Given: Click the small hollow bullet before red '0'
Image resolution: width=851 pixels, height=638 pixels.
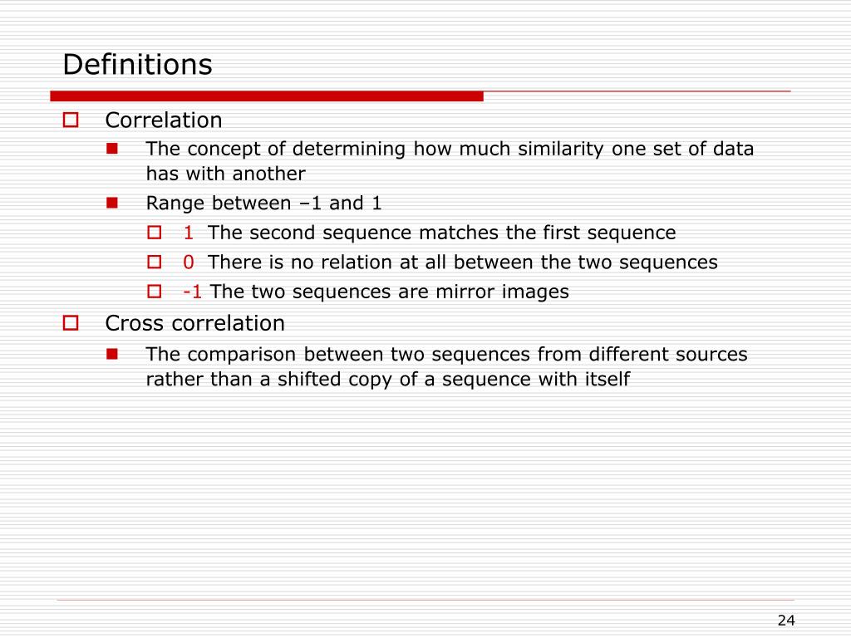Looking at the screenshot, I should click(x=154, y=262).
